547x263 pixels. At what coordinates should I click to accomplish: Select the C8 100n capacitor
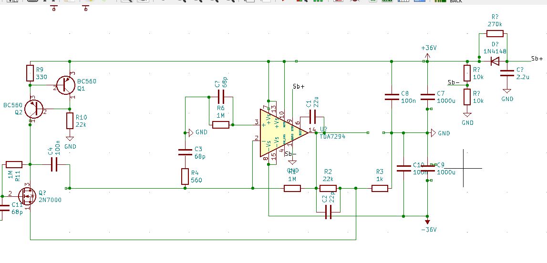click(x=392, y=97)
